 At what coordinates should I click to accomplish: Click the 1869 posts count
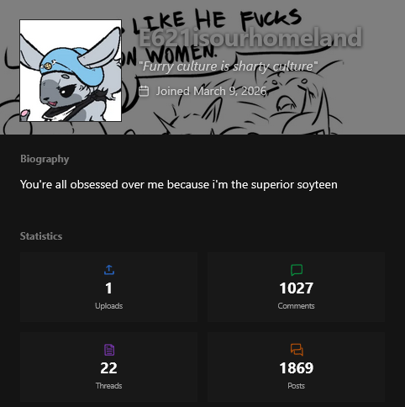click(x=297, y=368)
